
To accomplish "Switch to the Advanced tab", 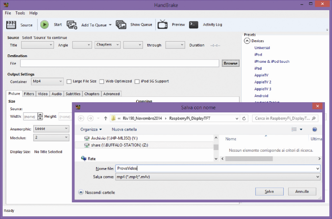I will tap(112, 94).
